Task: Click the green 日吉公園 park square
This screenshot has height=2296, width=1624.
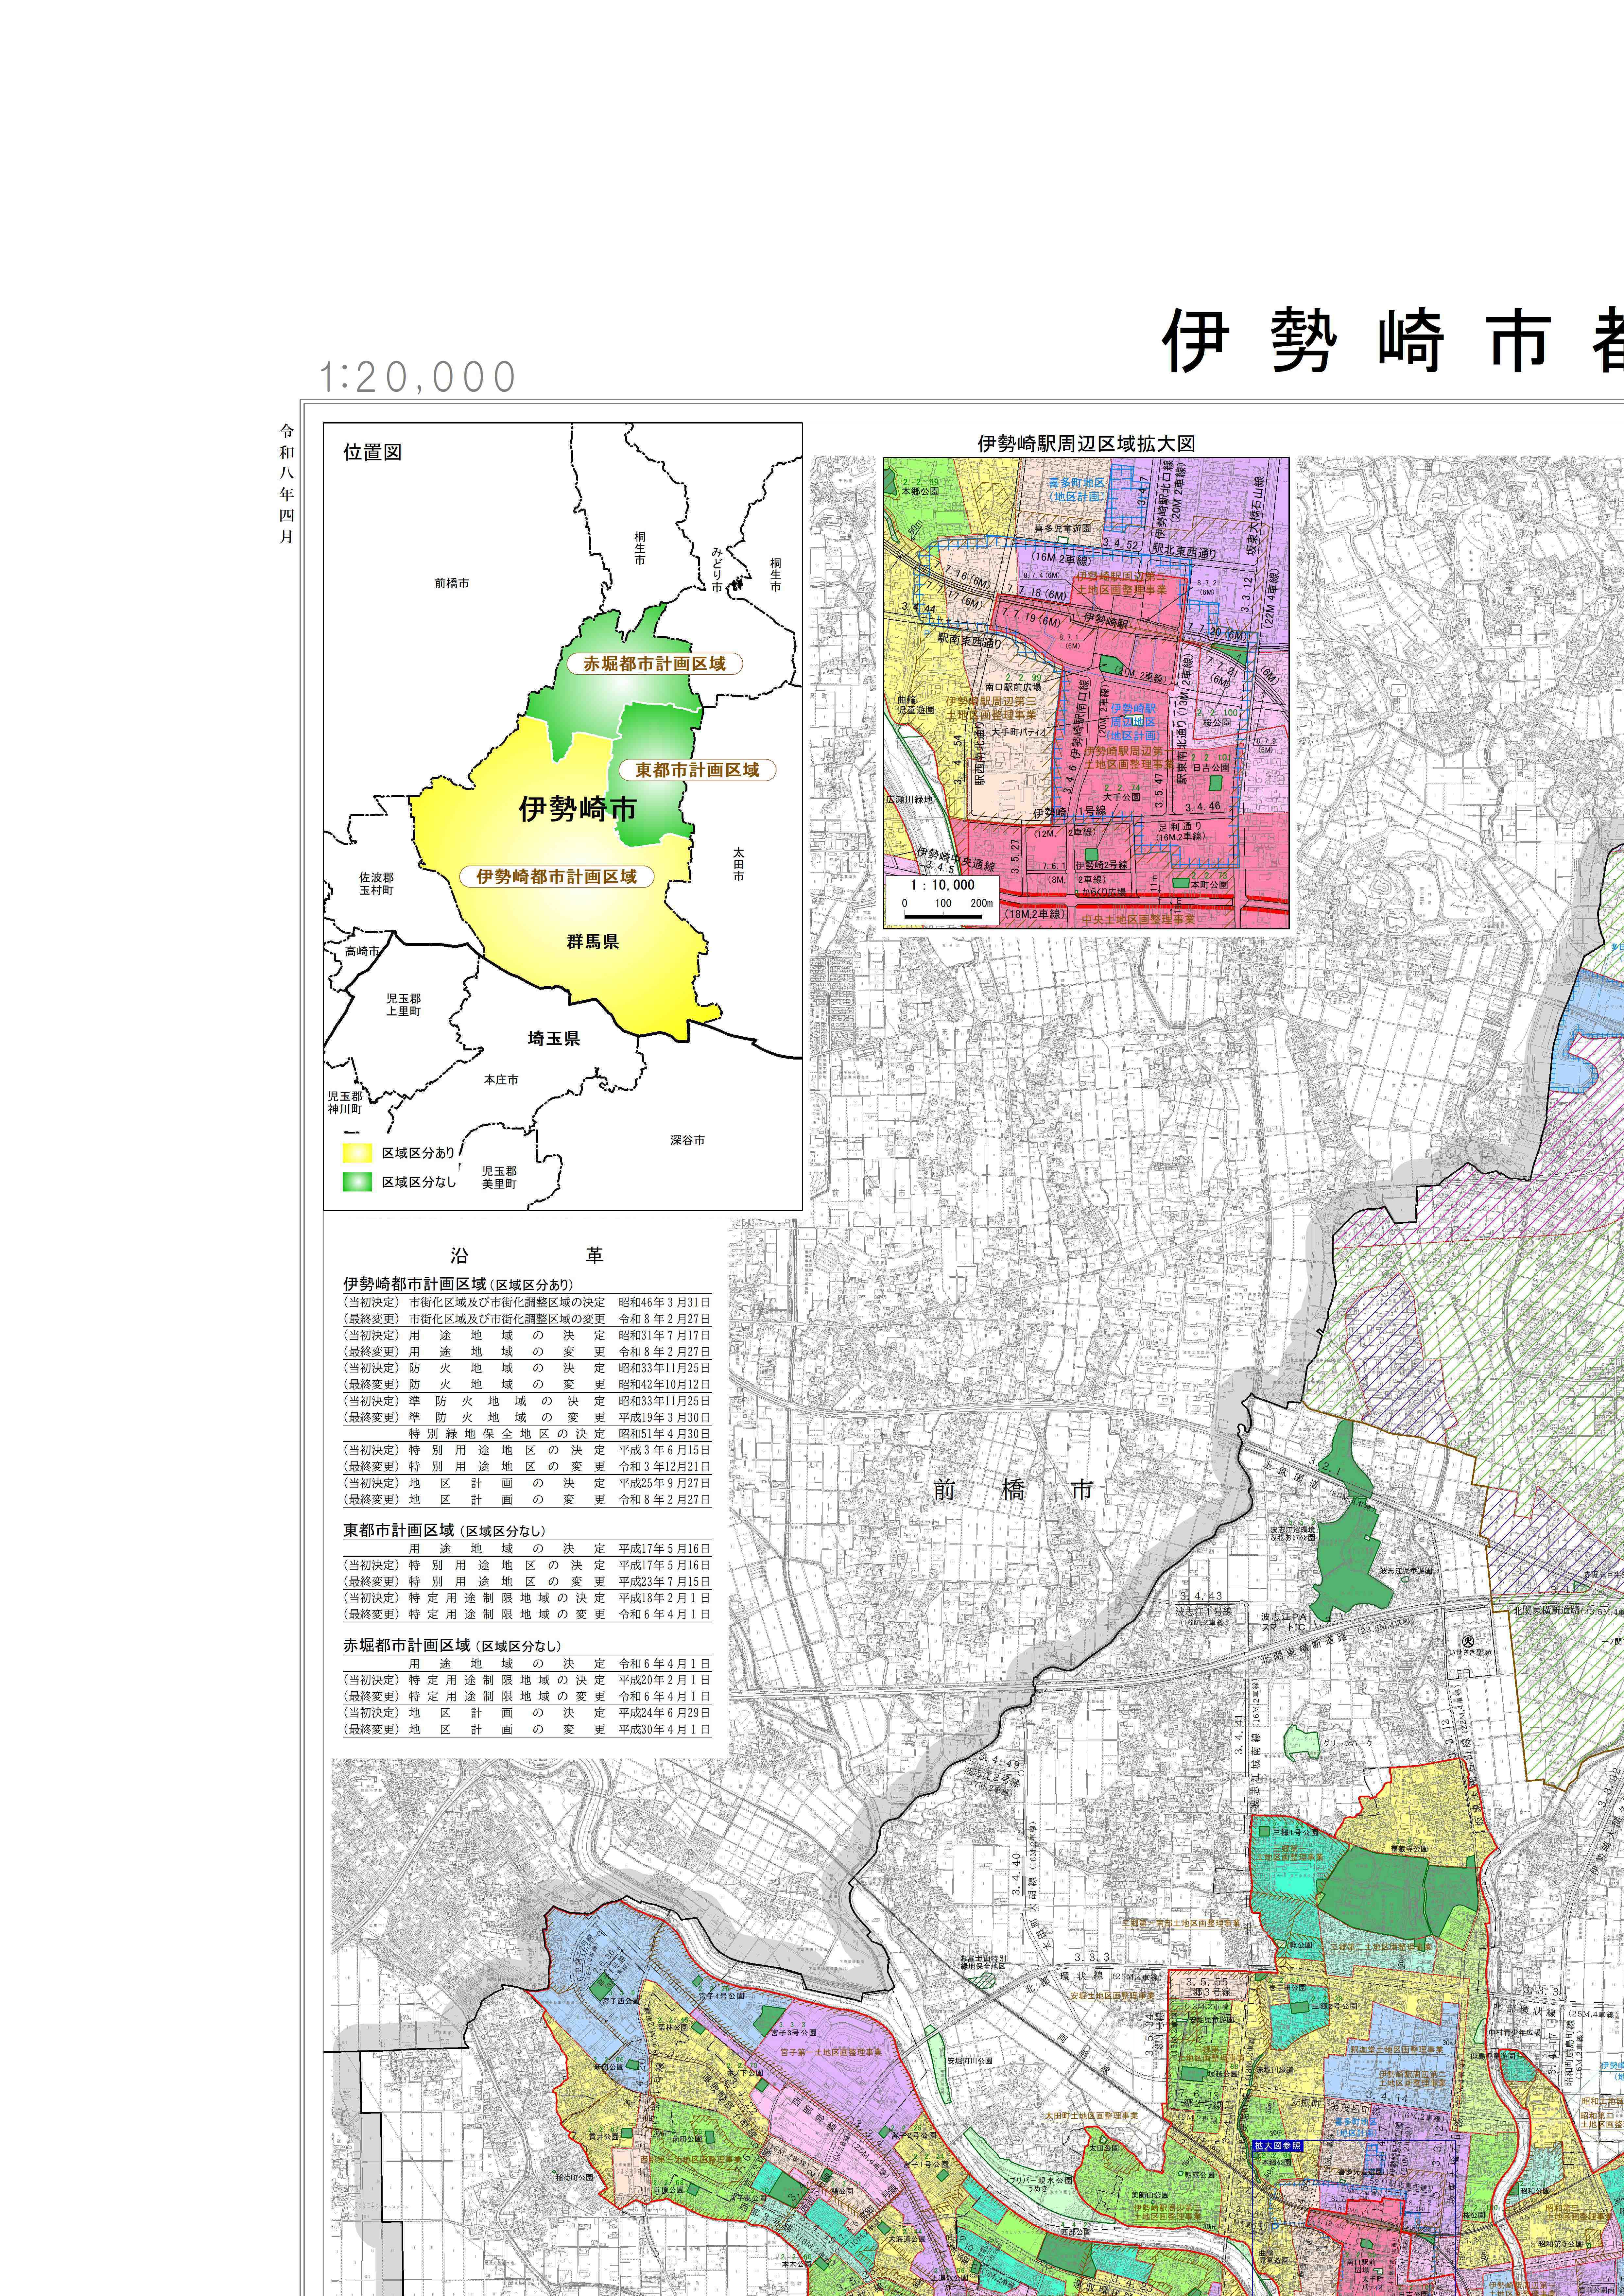Action: coord(1216,783)
